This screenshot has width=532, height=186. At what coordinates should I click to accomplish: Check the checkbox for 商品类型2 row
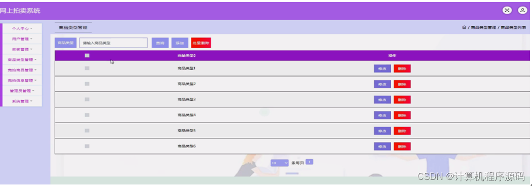point(87,84)
